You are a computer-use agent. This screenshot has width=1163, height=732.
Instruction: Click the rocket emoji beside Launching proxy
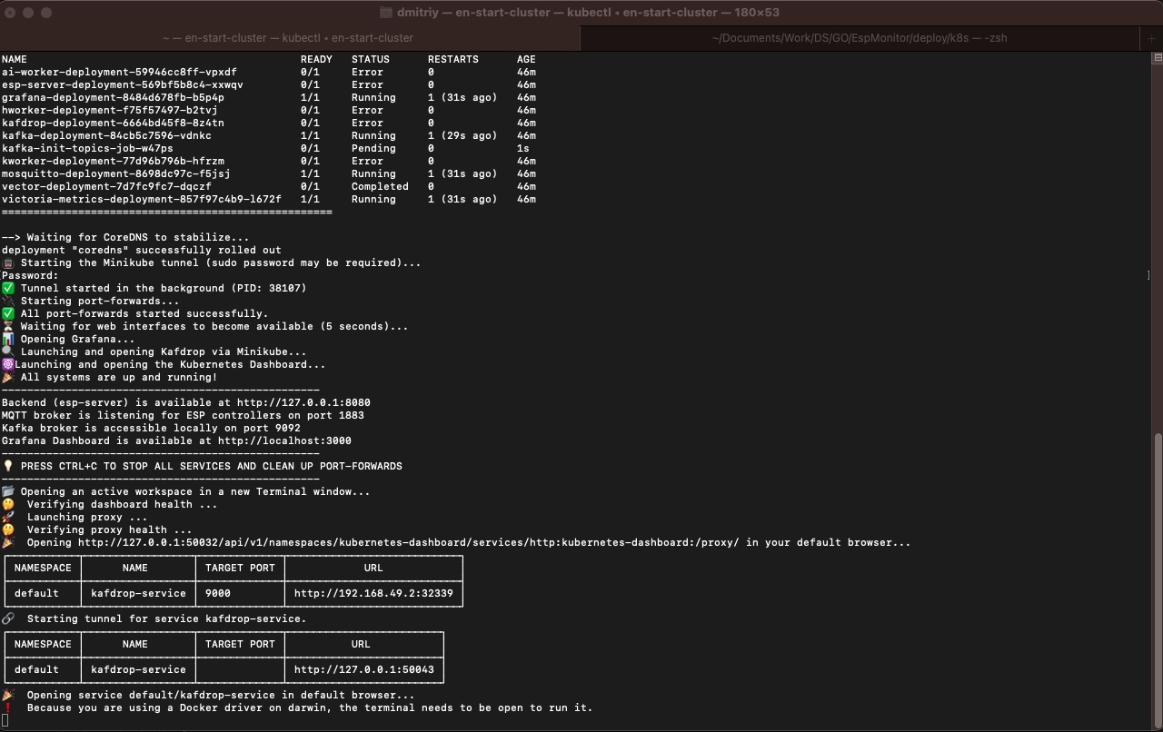(x=8, y=517)
